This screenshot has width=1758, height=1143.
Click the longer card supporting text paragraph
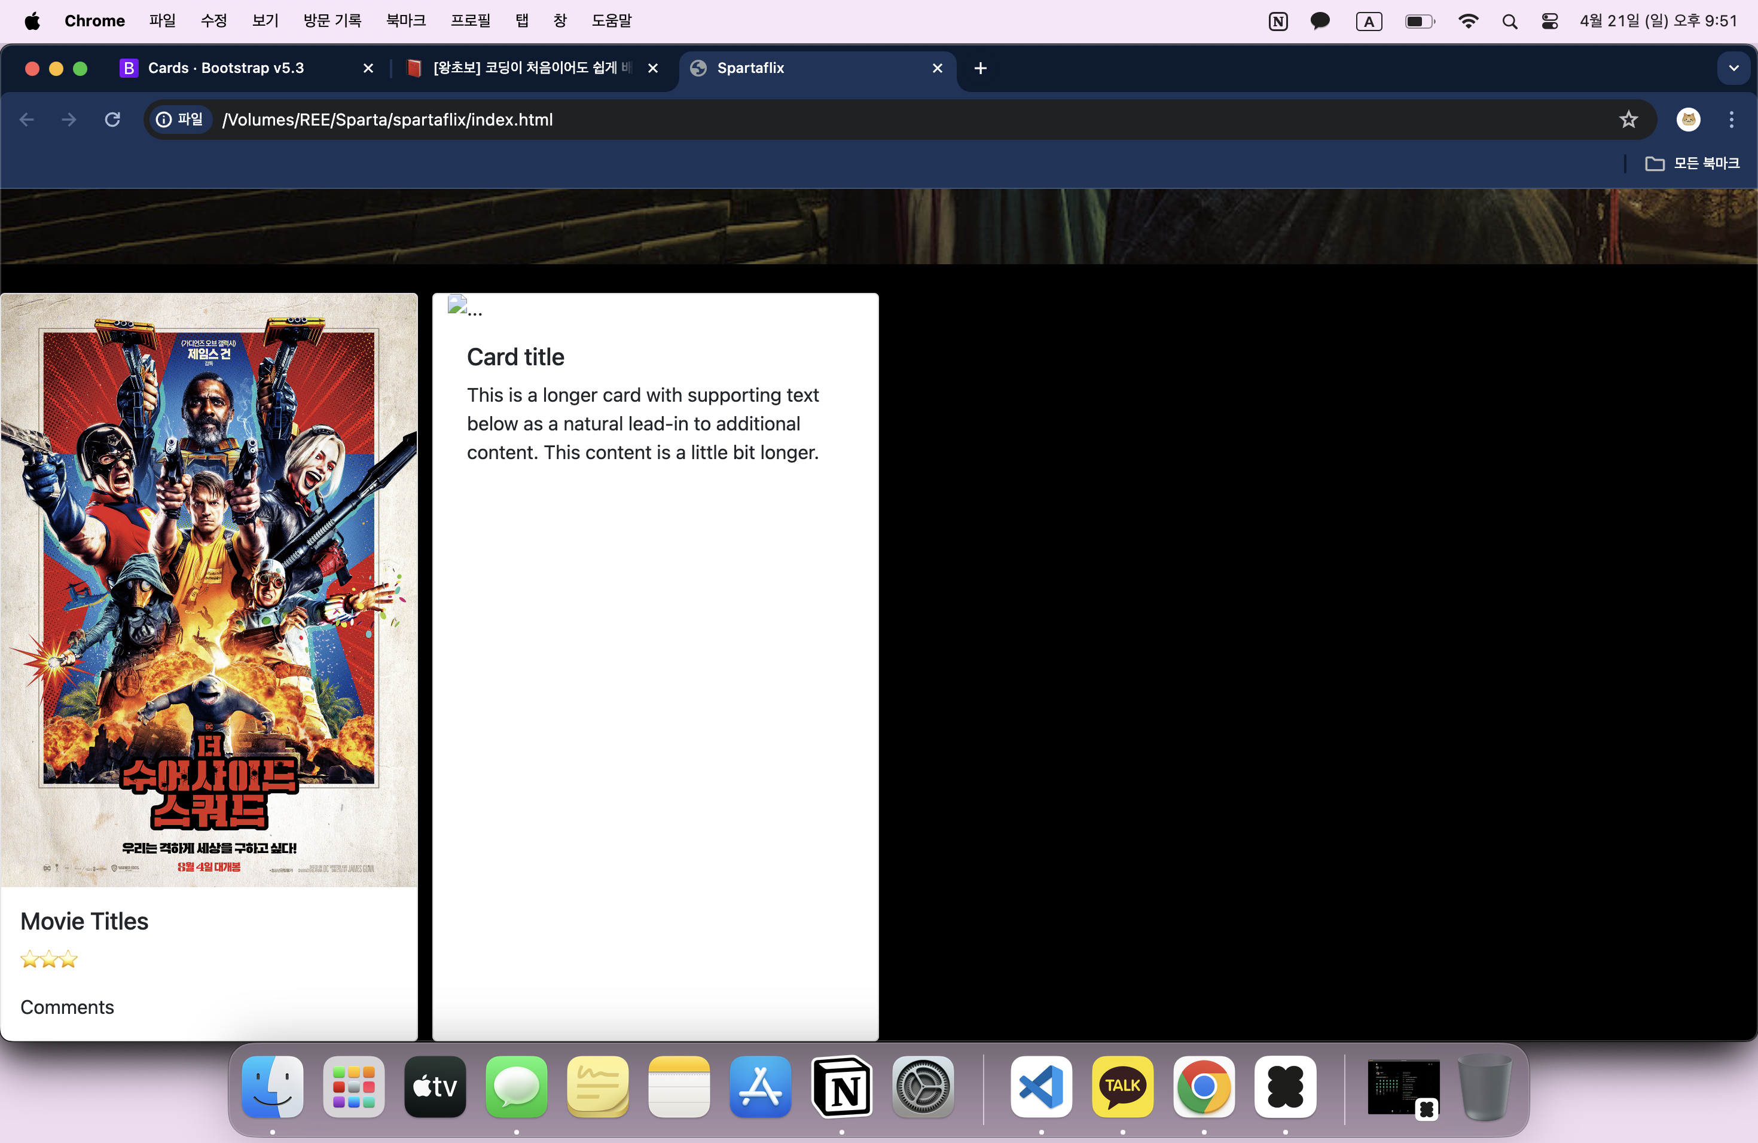(x=643, y=424)
